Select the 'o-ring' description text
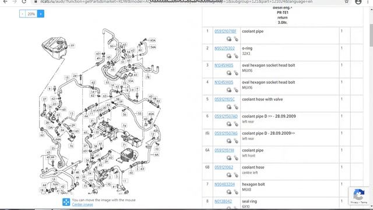 click(x=247, y=48)
